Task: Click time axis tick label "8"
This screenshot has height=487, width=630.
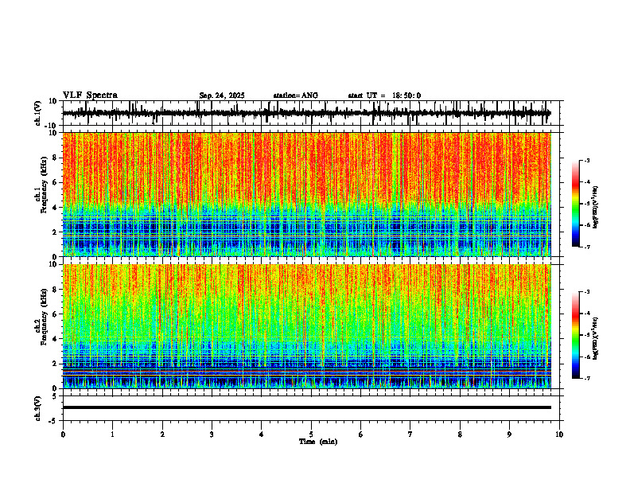Action: pyautogui.click(x=460, y=434)
